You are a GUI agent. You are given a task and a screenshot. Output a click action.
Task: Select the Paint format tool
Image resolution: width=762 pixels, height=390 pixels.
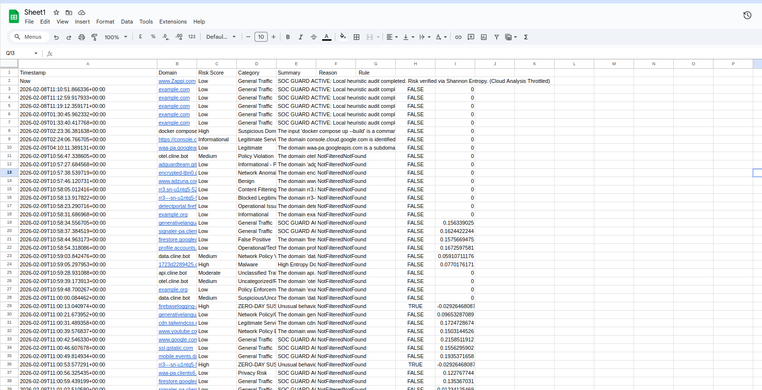94,37
